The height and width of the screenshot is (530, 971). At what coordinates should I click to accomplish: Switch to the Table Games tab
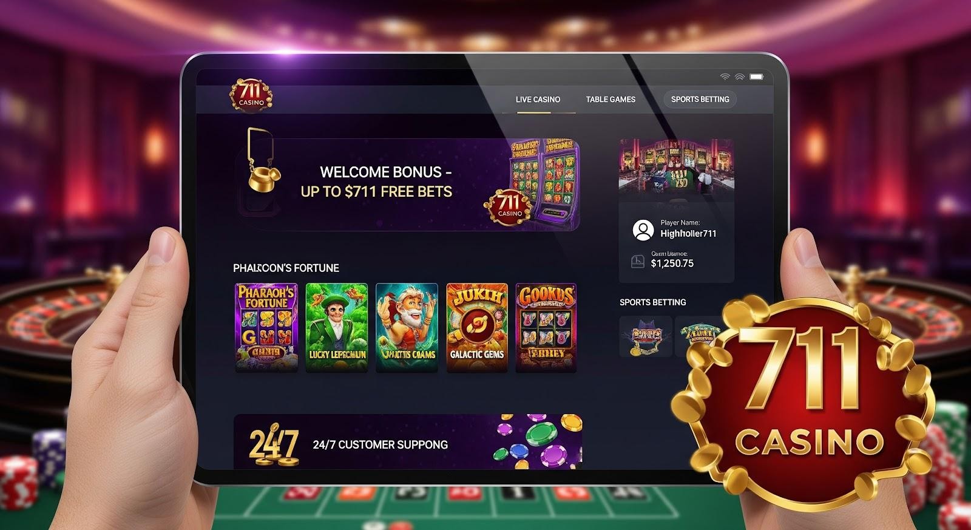pyautogui.click(x=611, y=99)
